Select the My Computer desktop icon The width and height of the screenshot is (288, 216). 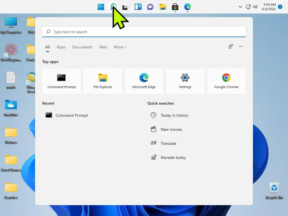[11, 25]
